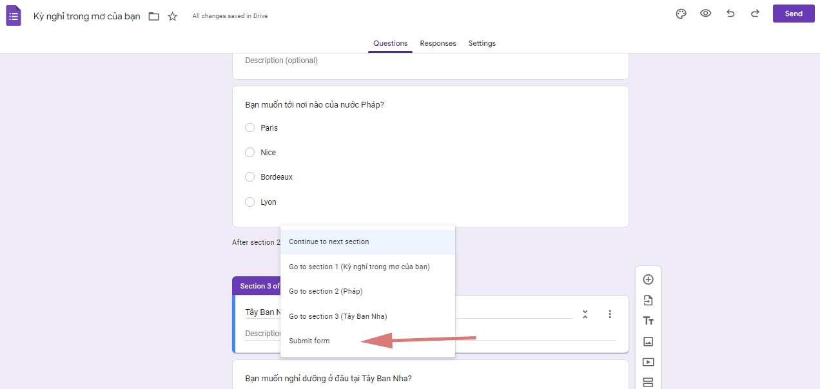Add an image from side toolbar
The image size is (820, 389).
648,341
